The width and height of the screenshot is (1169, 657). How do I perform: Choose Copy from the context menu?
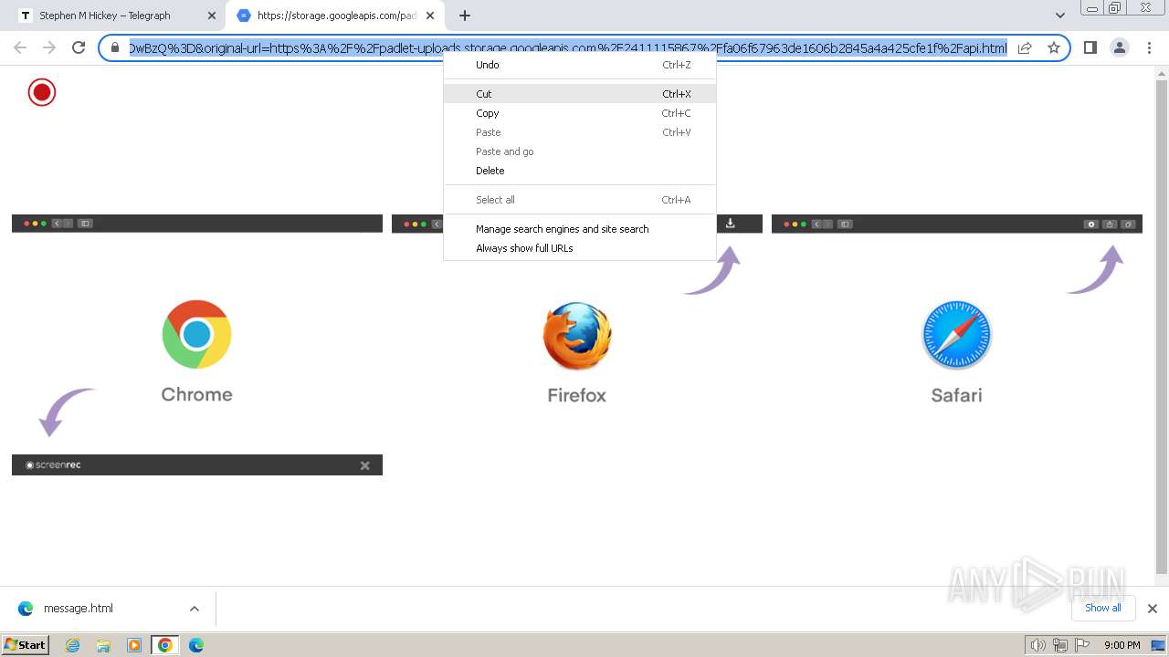[x=580, y=113]
